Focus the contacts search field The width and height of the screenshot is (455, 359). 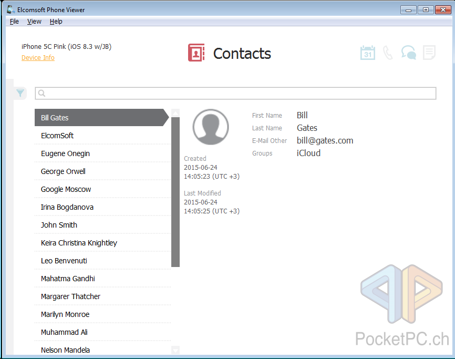(x=235, y=93)
